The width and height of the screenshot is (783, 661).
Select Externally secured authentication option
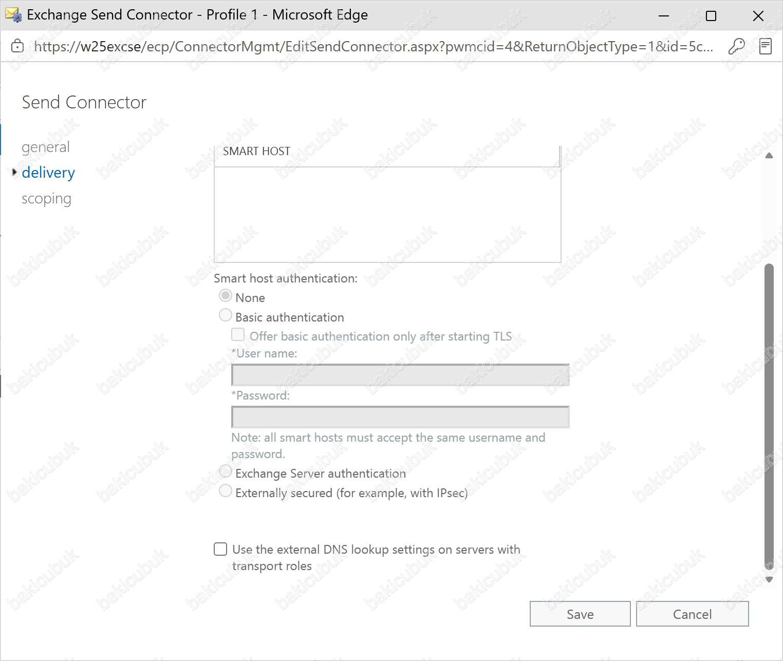[225, 491]
